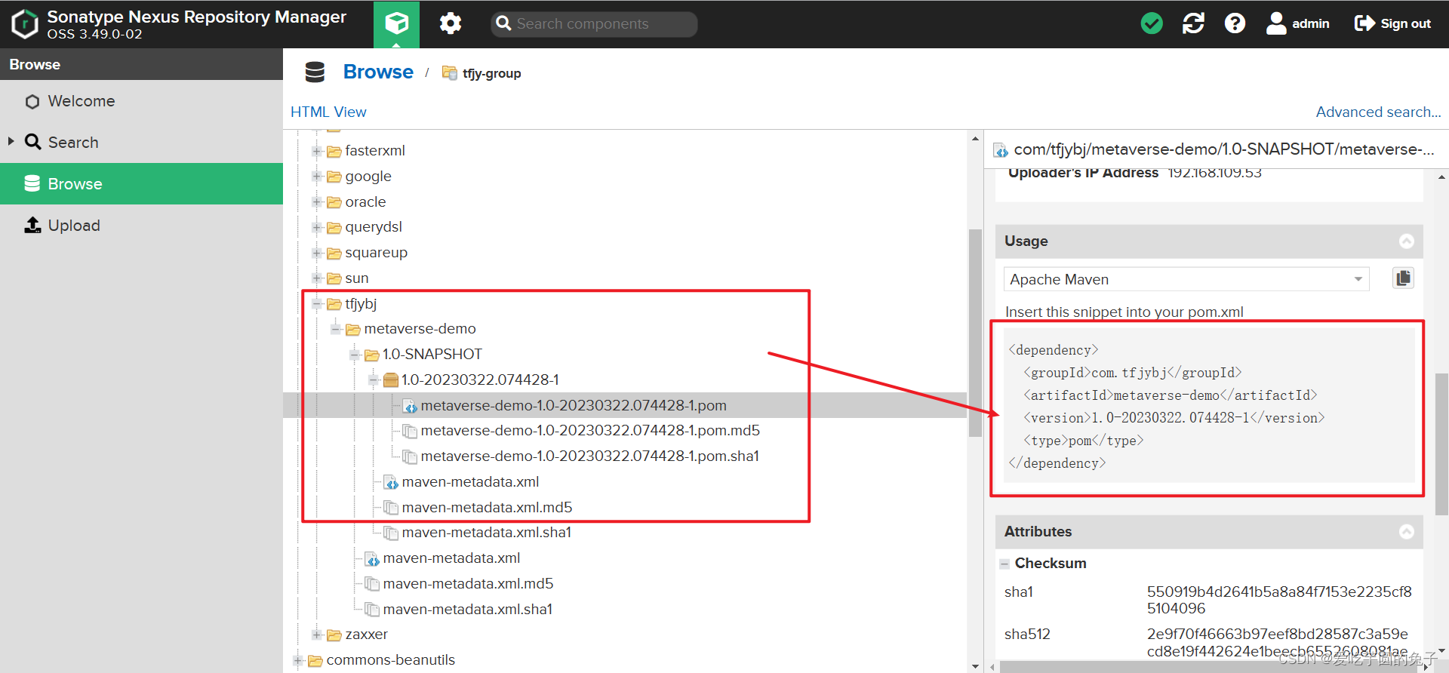Click the sha1 checksum value
This screenshot has height=673, width=1449.
pos(1279,600)
